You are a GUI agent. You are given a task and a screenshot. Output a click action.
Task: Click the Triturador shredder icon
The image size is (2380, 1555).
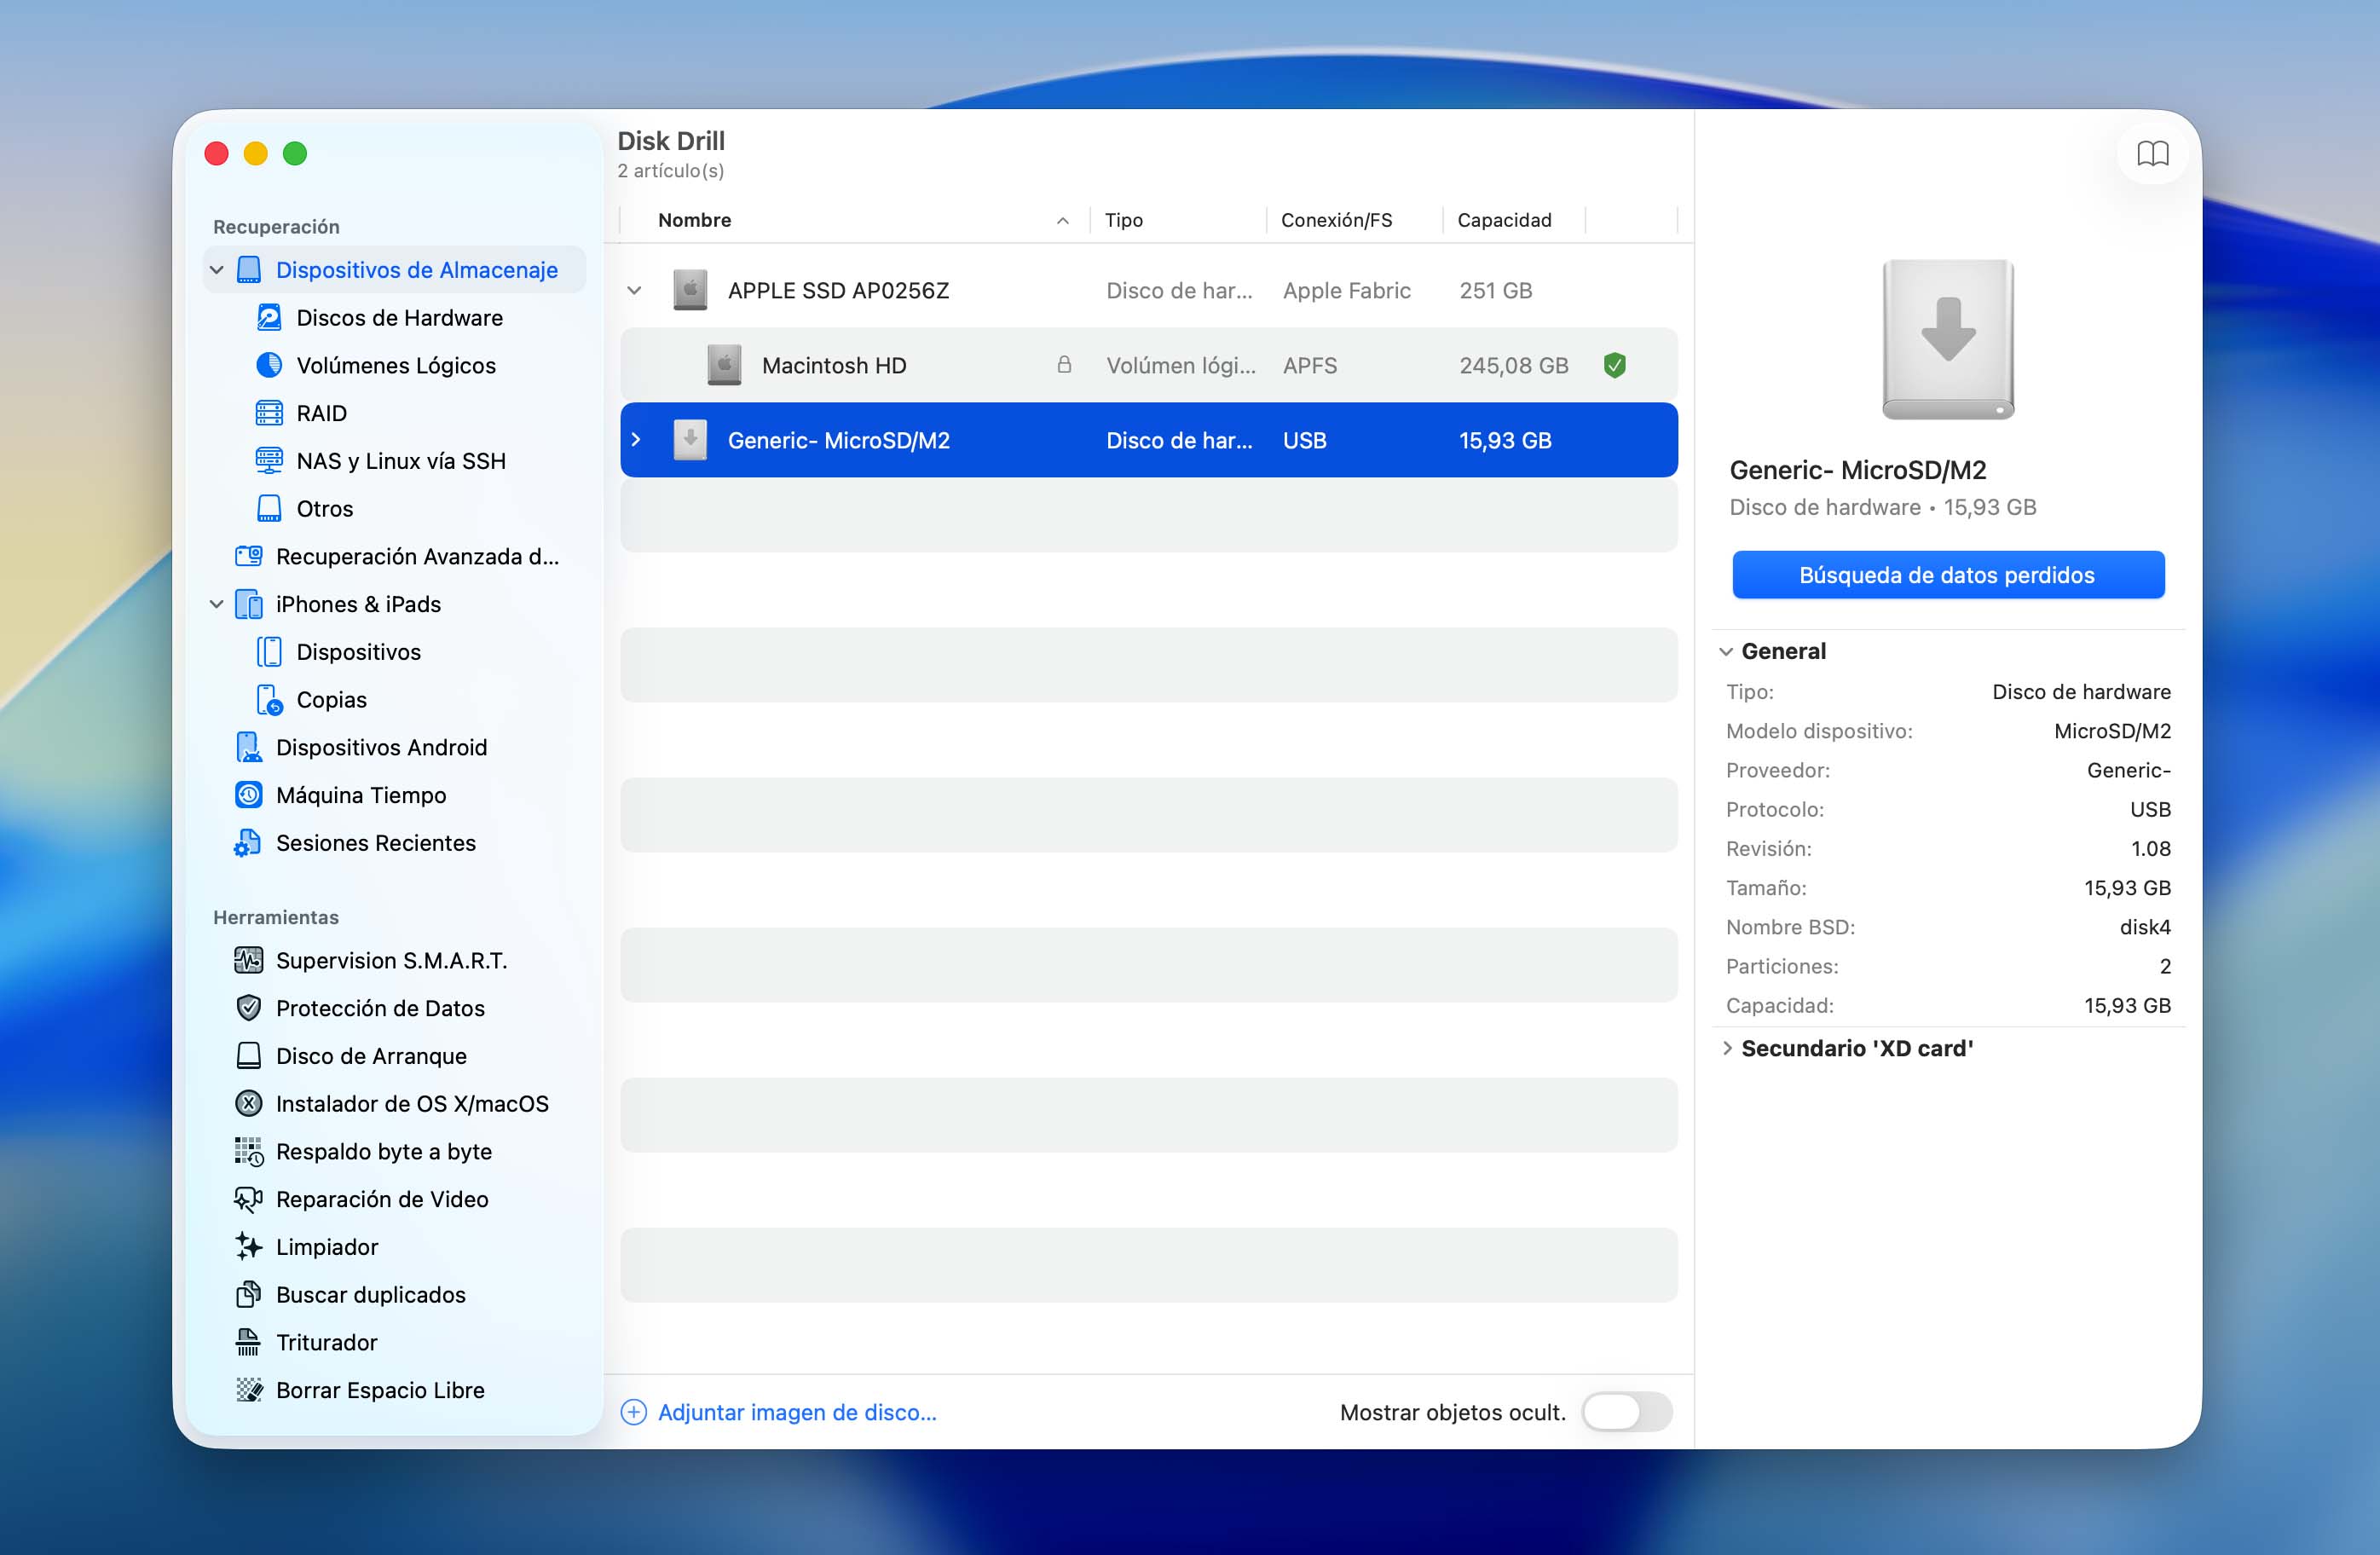tap(248, 1343)
